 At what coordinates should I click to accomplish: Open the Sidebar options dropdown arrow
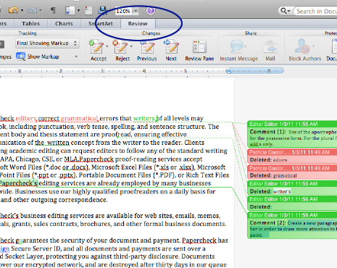pos(78,11)
